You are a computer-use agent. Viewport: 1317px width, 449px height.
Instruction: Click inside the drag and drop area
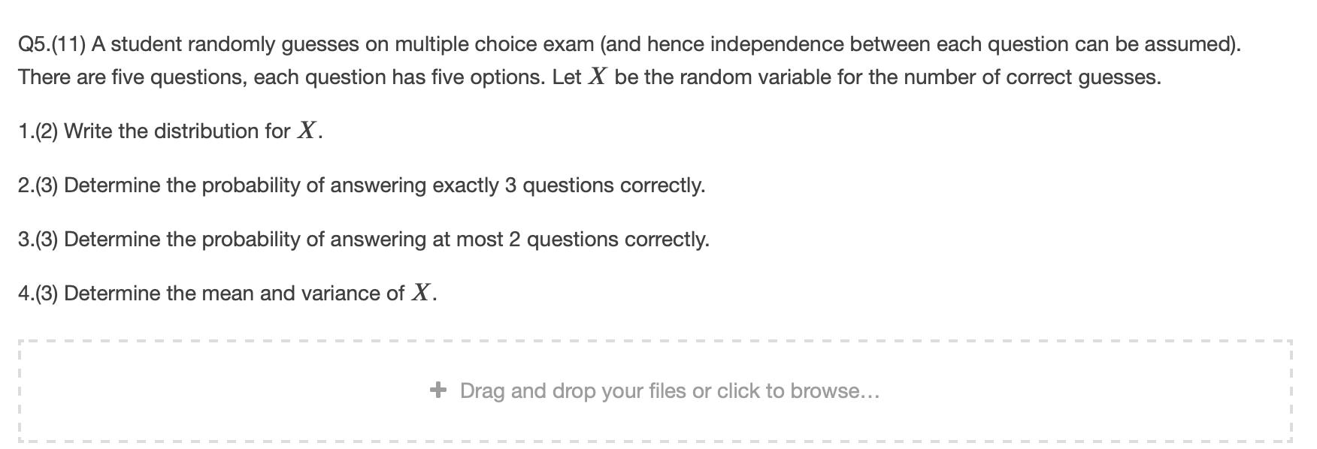click(x=658, y=390)
